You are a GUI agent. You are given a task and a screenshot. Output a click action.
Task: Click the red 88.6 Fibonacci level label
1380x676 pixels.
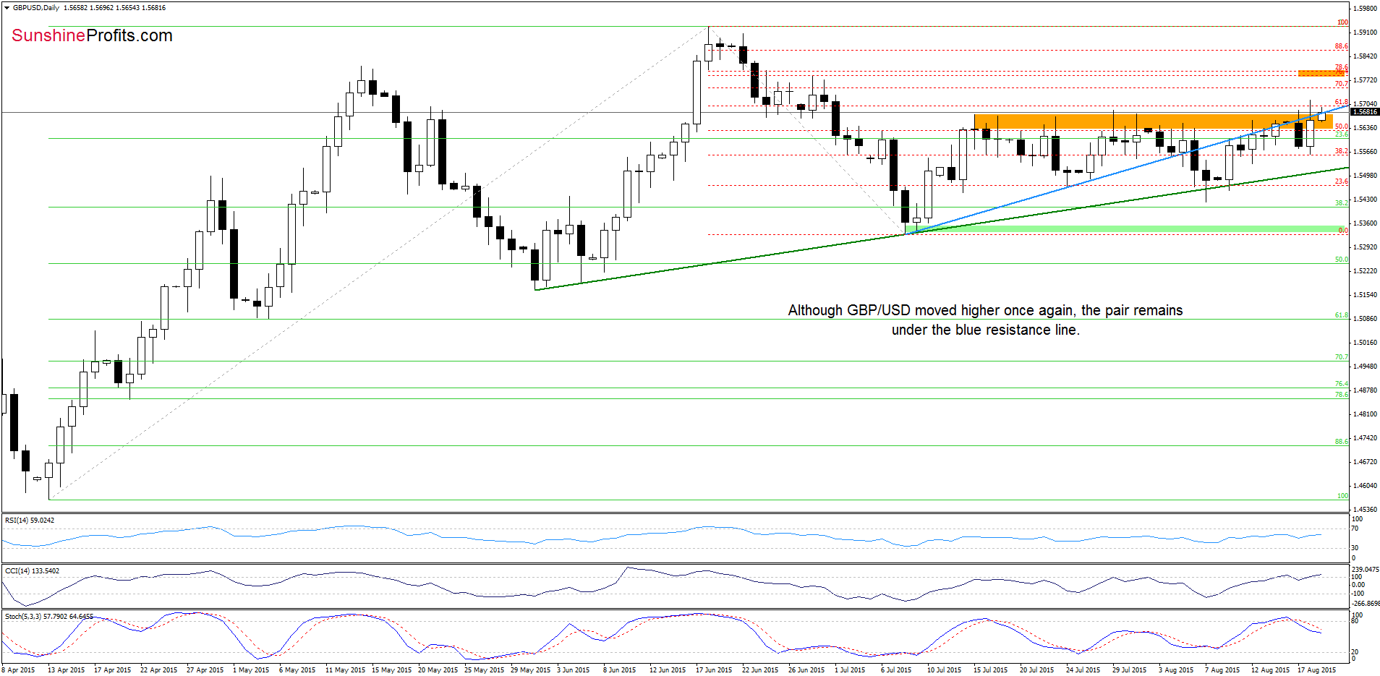click(x=1342, y=46)
